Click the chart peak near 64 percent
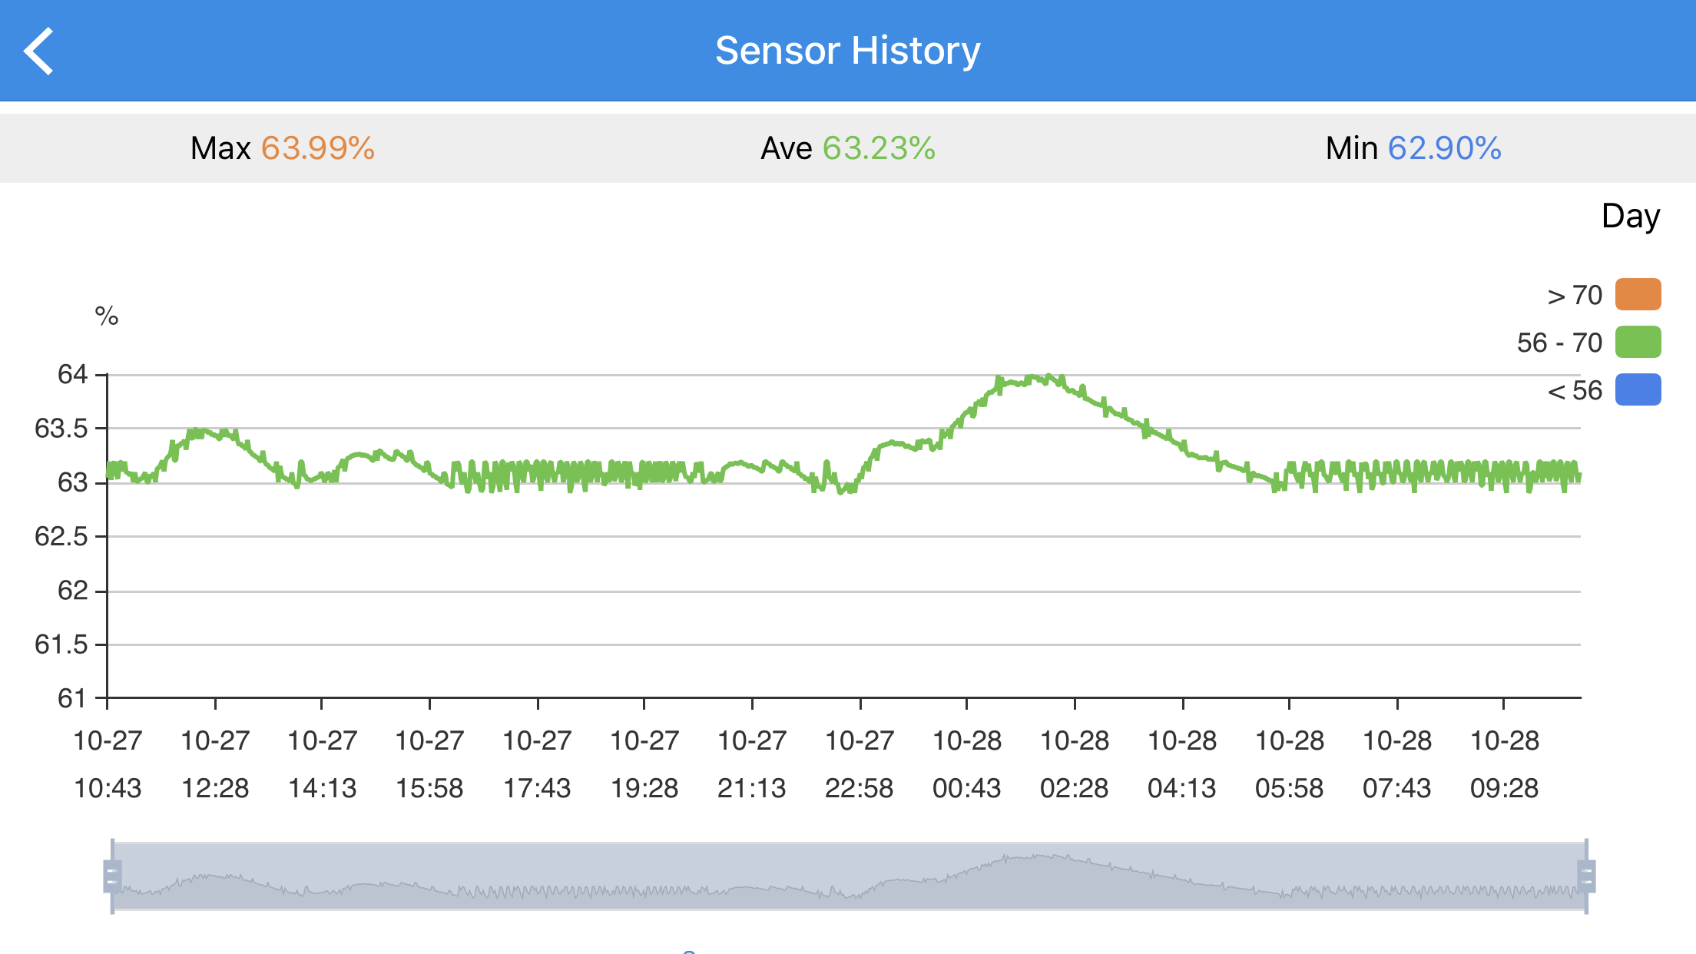Screen dimensions: 1696x954 (1033, 378)
